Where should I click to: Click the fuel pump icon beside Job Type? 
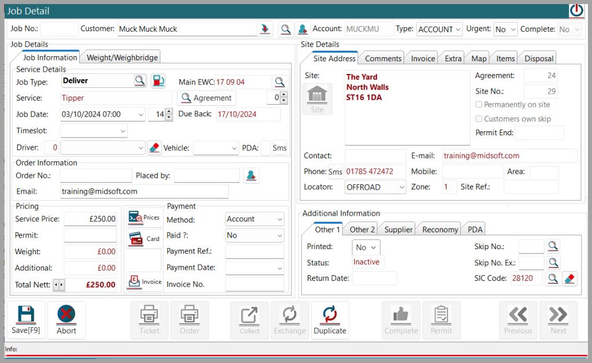coord(158,81)
